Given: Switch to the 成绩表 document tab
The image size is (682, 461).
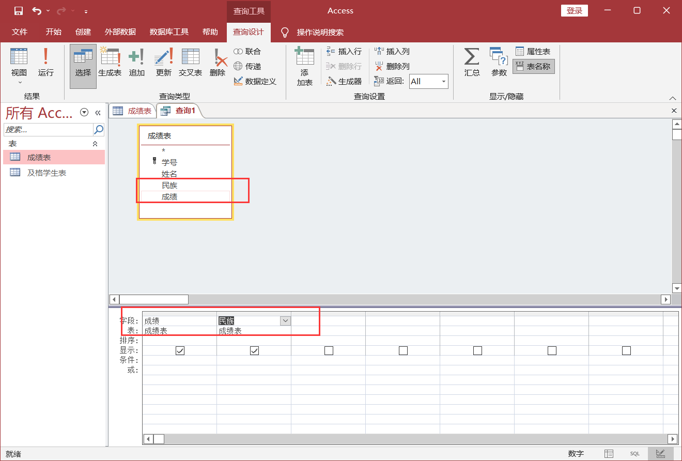Looking at the screenshot, I should (x=132, y=111).
